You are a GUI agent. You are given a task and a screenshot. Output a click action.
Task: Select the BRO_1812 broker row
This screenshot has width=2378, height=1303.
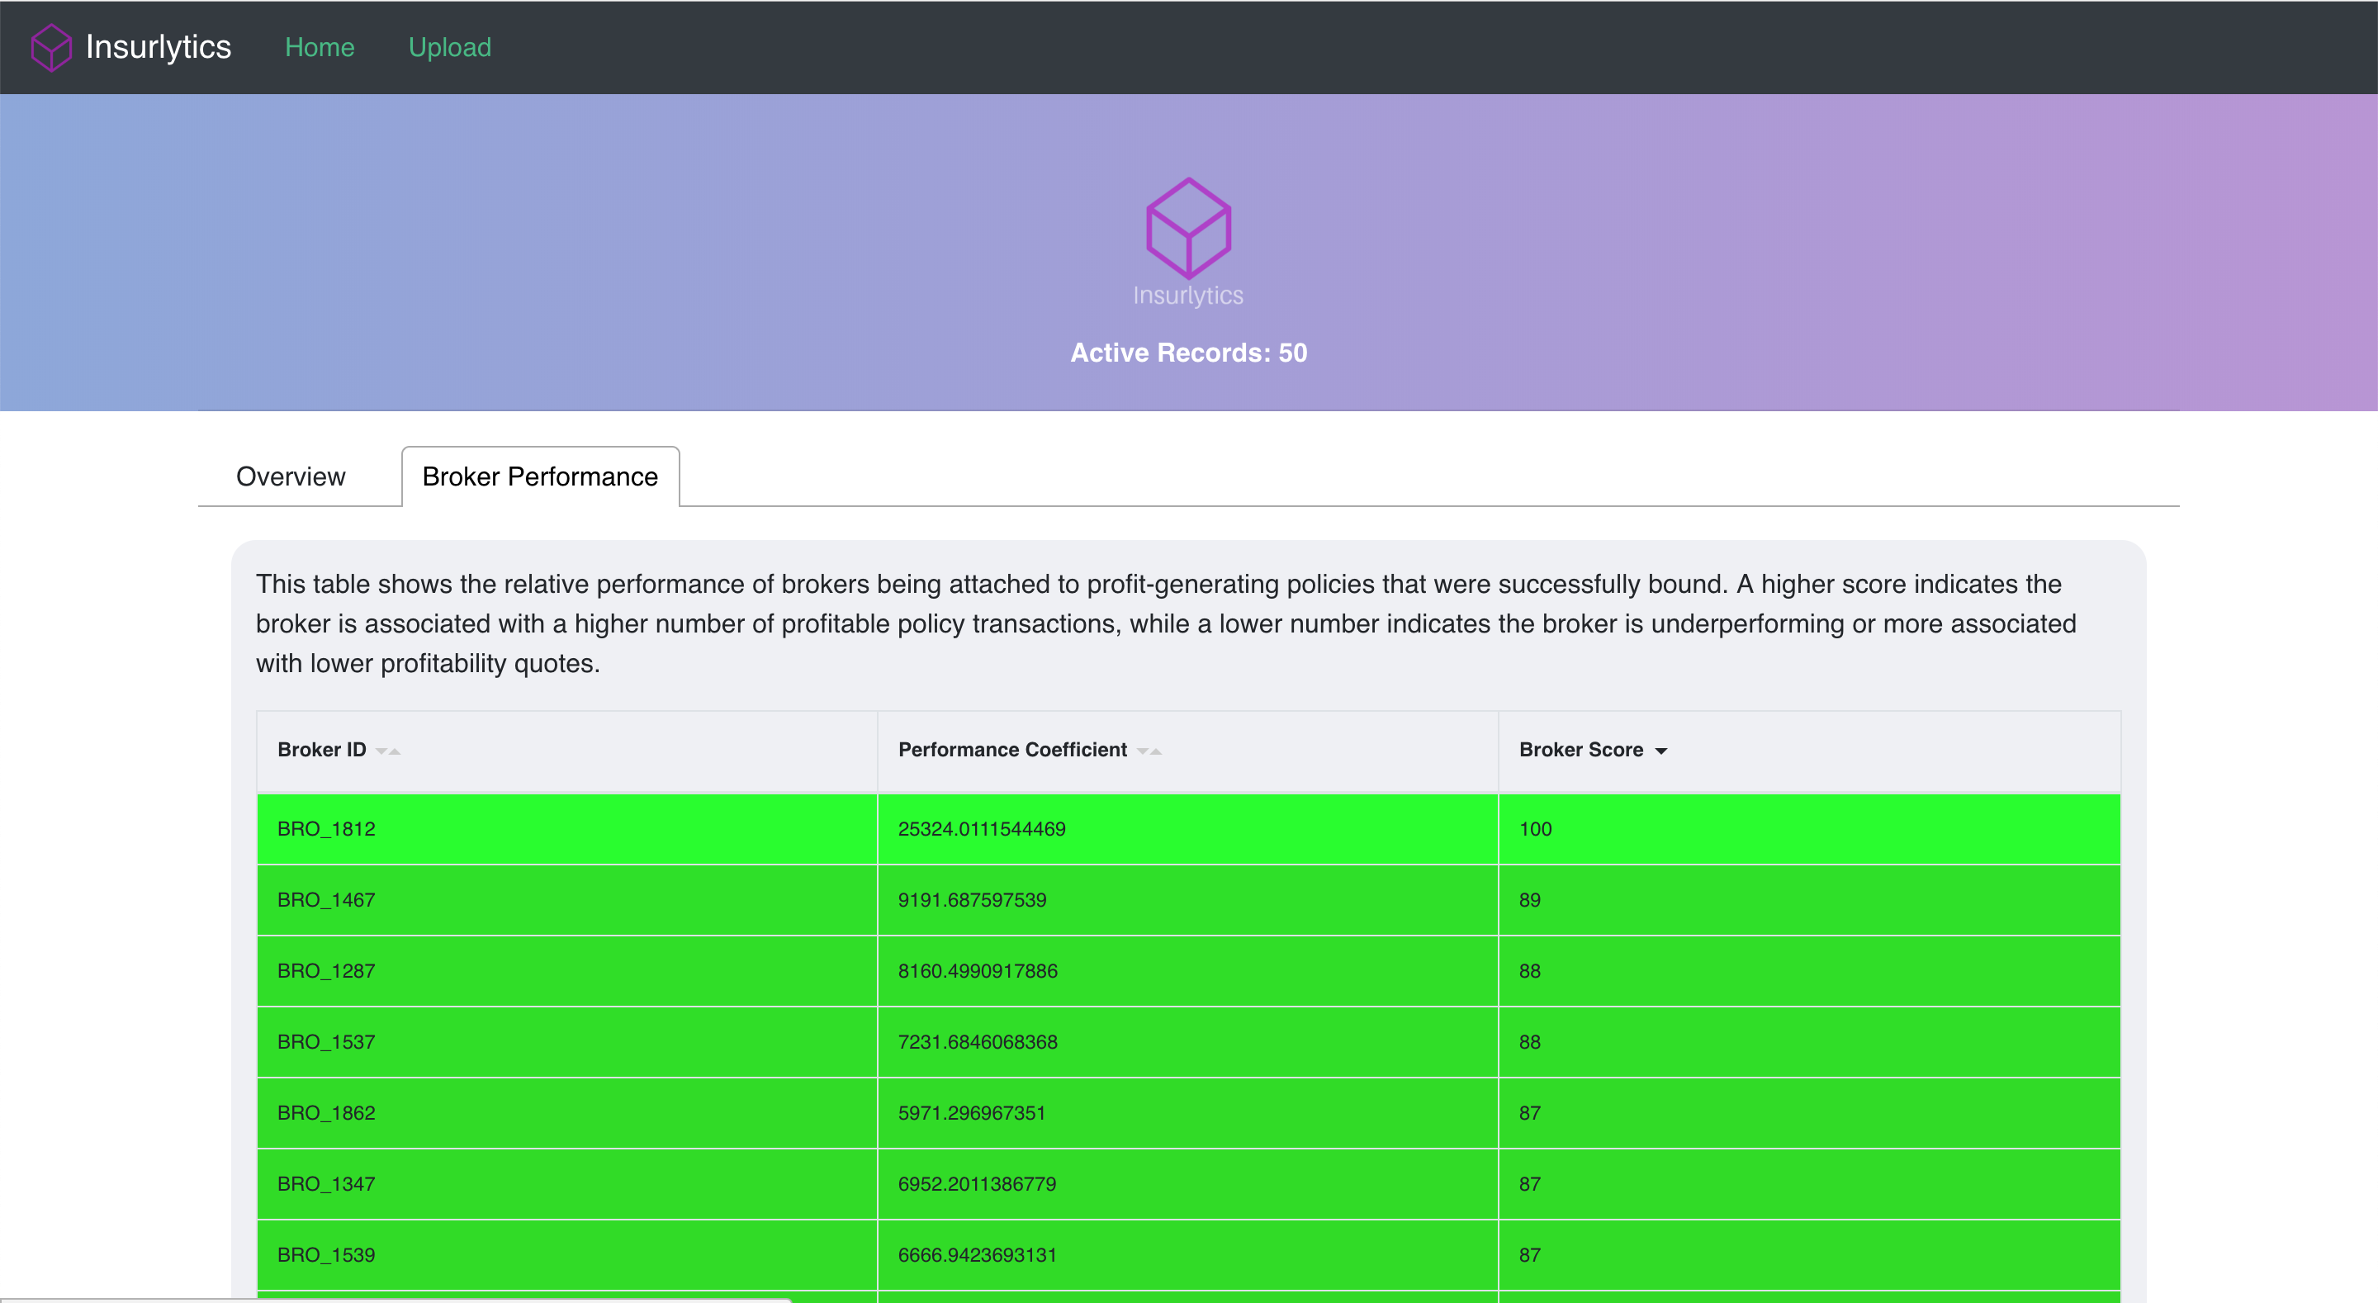(x=327, y=829)
